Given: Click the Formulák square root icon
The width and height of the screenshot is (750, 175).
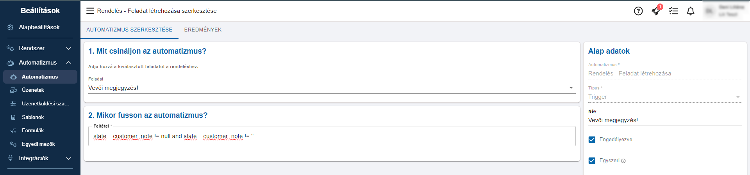Looking at the screenshot, I should pos(13,131).
